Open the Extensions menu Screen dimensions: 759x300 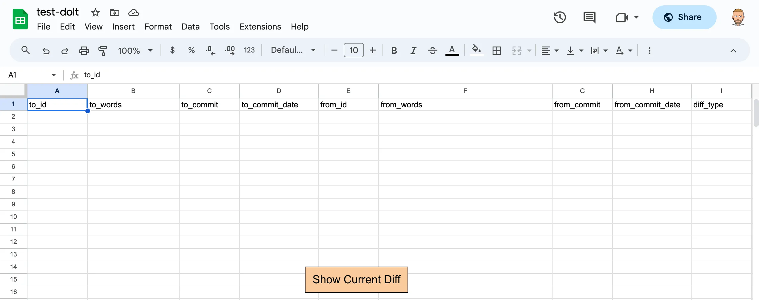(x=260, y=27)
